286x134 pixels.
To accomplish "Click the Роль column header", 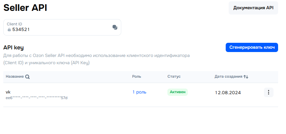I will [136, 76].
